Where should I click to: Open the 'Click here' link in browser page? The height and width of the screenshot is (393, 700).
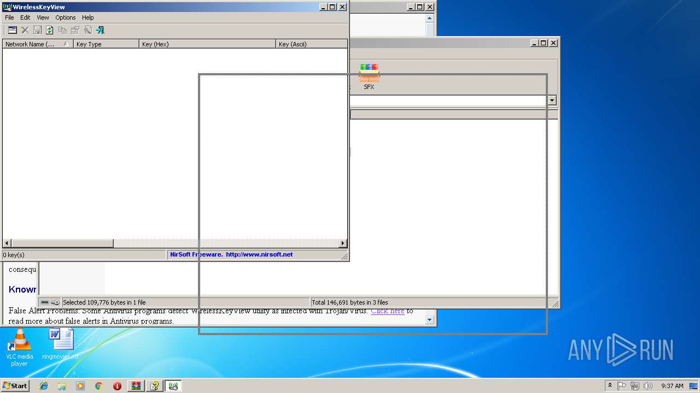tap(388, 311)
